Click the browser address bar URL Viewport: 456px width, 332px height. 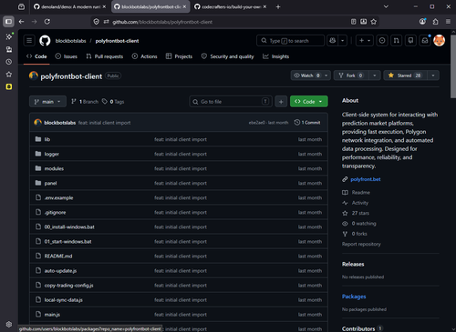pyautogui.click(x=162, y=22)
